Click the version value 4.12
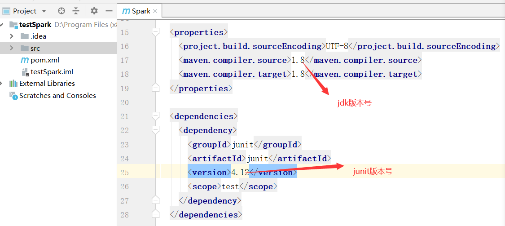Image resolution: width=505 pixels, height=226 pixels. pyautogui.click(x=240, y=173)
